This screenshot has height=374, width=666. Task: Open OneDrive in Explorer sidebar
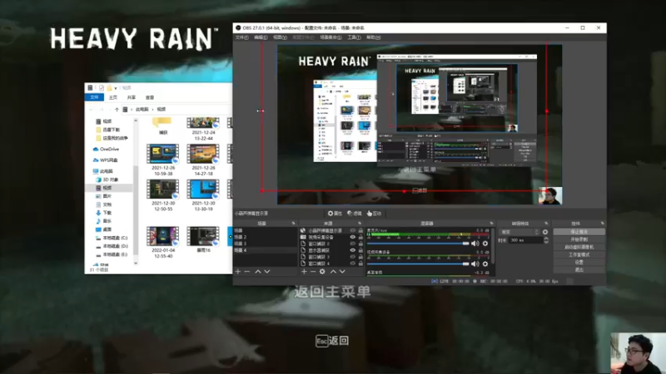(x=106, y=150)
